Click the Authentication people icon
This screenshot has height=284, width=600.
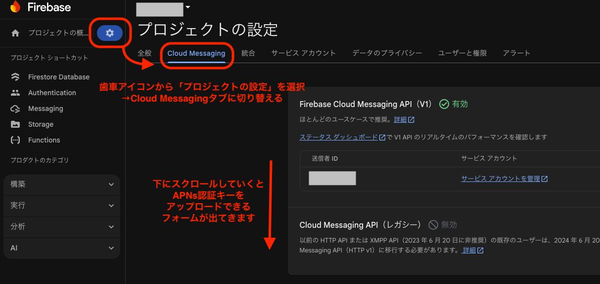(15, 93)
